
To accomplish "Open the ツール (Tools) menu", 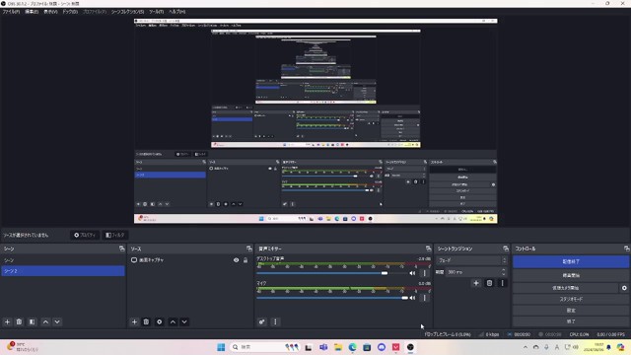I will (156, 12).
